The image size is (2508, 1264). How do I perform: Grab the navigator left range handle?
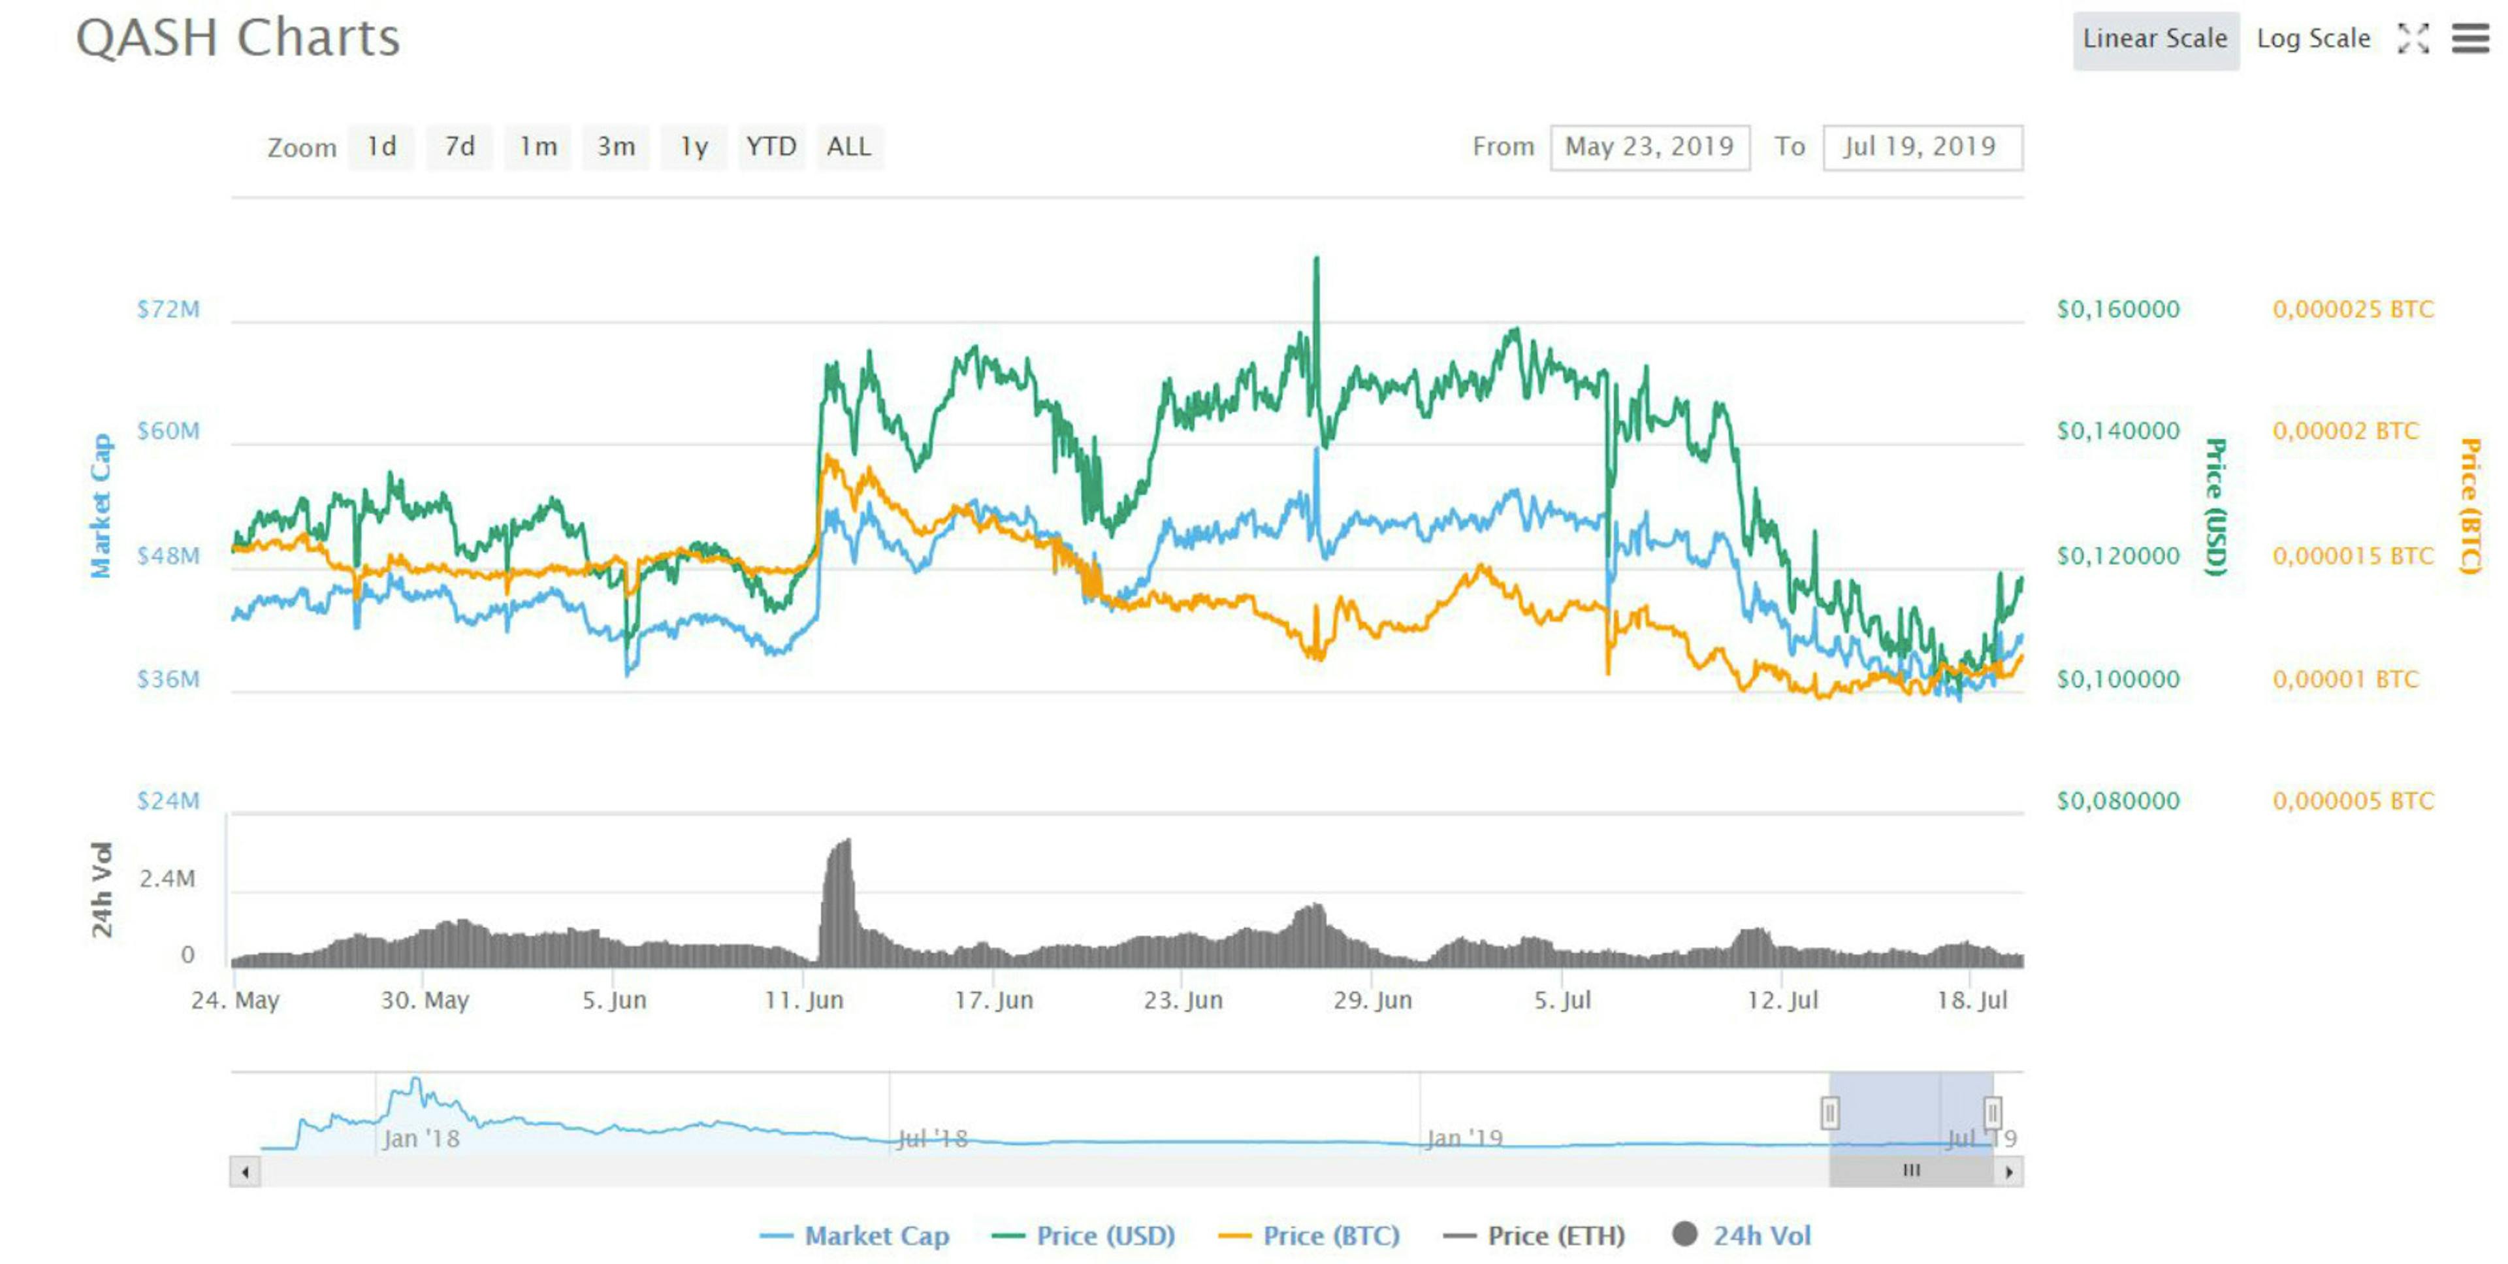click(x=1829, y=1112)
